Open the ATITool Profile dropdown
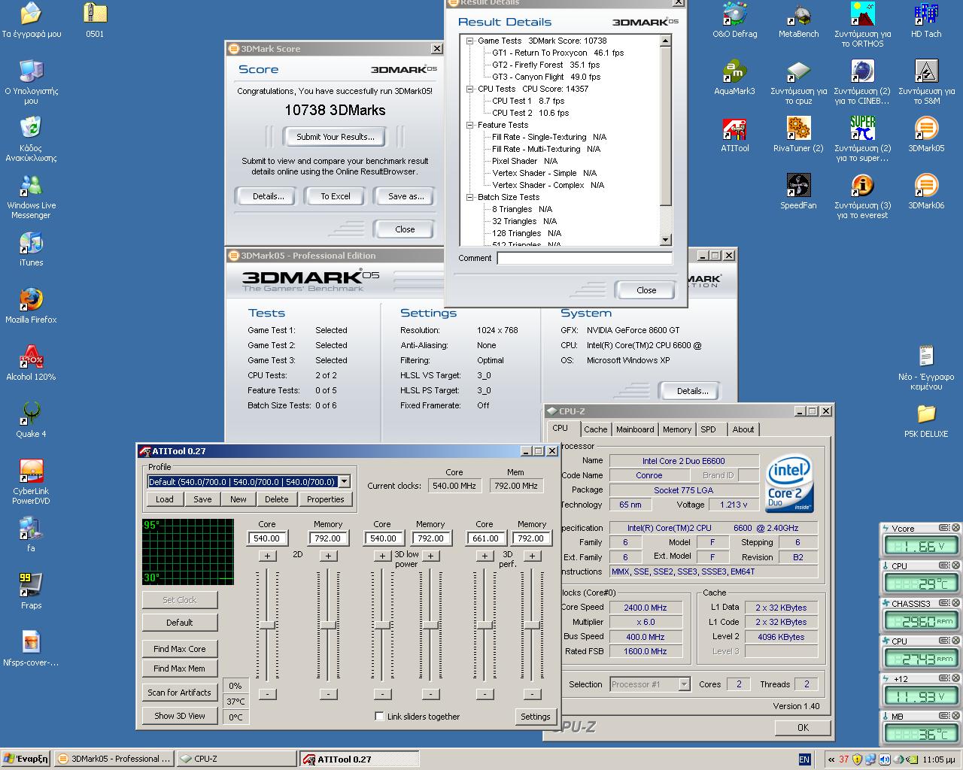 click(344, 481)
